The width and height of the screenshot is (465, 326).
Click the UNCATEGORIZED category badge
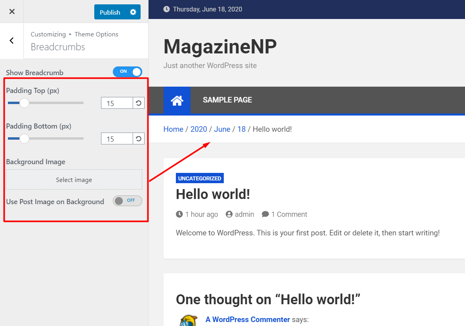point(200,178)
